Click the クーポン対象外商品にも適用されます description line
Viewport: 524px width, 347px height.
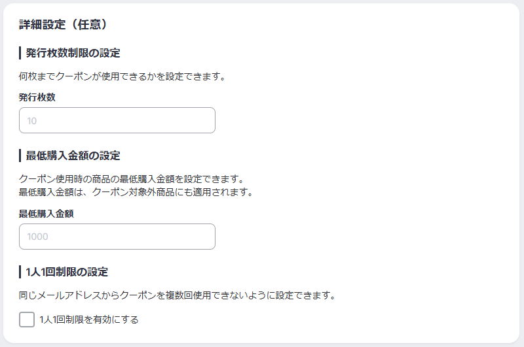(x=136, y=192)
